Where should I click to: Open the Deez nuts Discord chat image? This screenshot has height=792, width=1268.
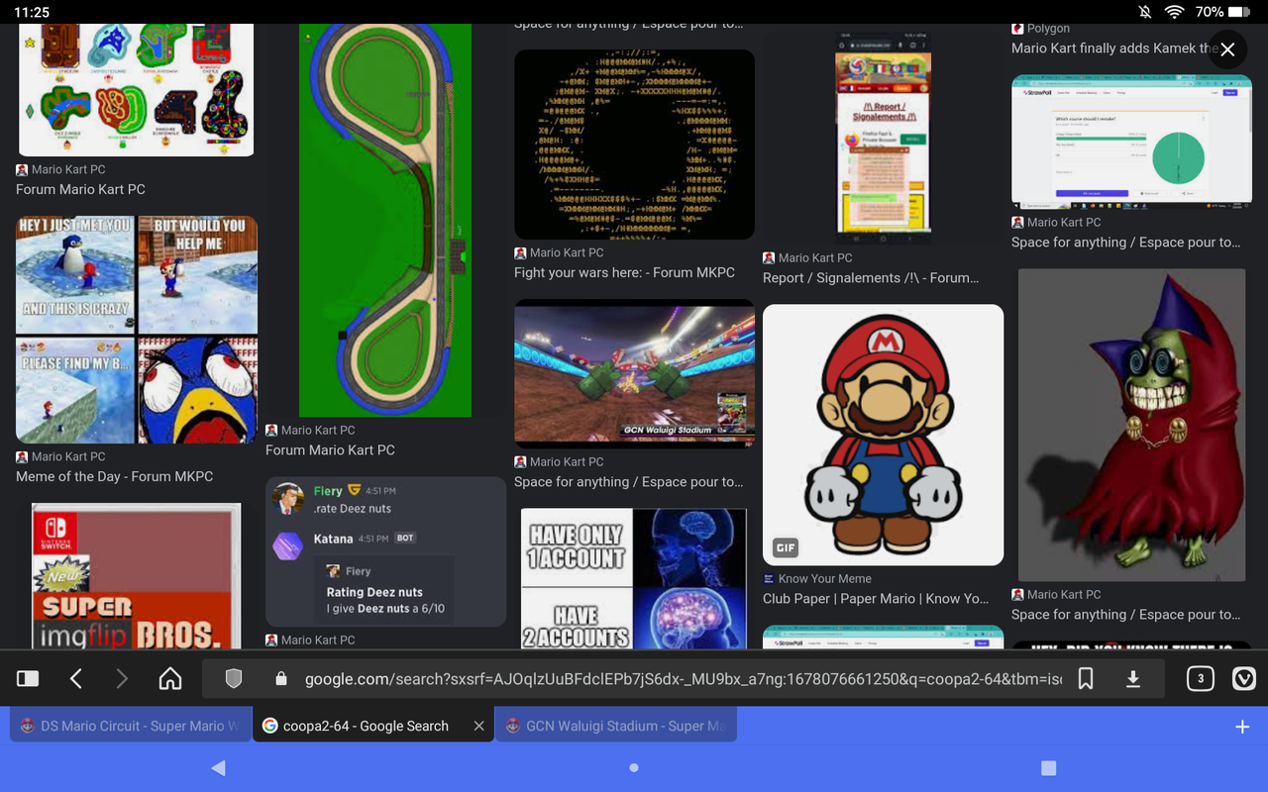point(385,551)
